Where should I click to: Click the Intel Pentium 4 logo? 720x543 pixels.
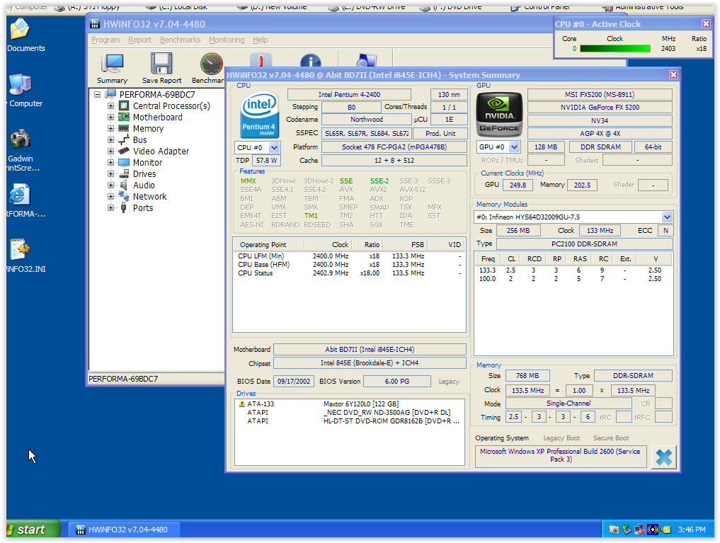[x=258, y=115]
